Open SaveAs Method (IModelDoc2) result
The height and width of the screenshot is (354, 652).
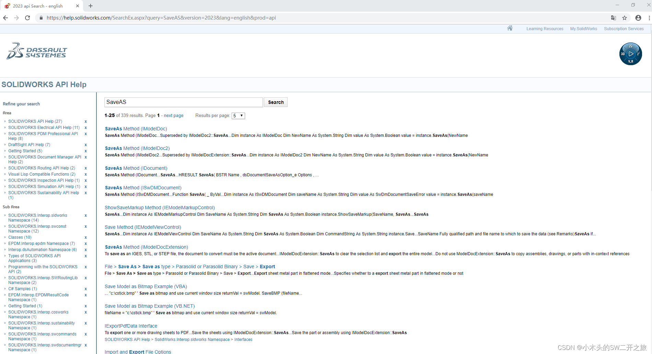(137, 148)
